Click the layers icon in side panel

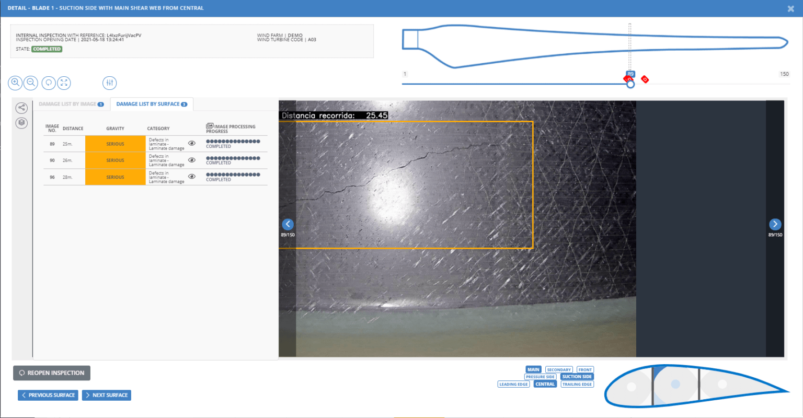click(21, 123)
